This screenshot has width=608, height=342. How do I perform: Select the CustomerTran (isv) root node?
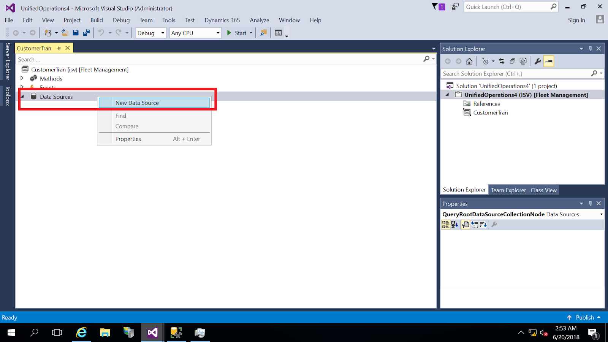pyautogui.click(x=80, y=69)
